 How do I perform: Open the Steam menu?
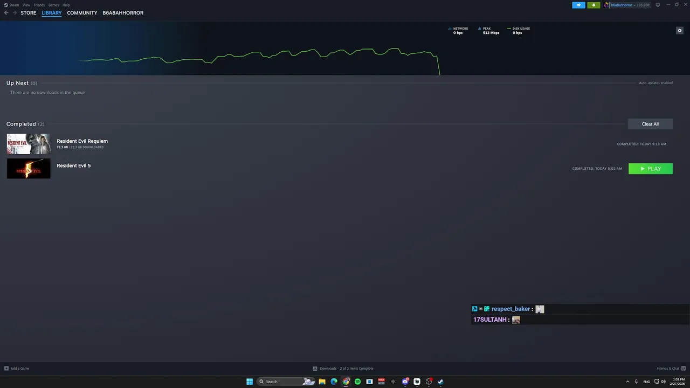14,5
